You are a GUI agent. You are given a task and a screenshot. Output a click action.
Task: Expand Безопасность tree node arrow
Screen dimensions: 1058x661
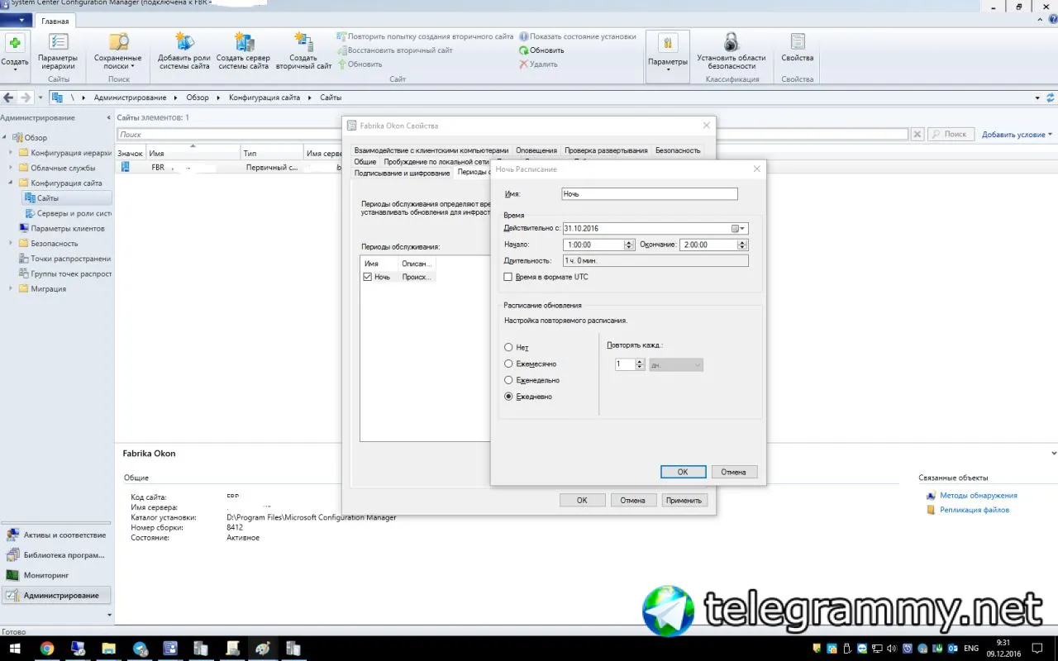[x=12, y=244]
